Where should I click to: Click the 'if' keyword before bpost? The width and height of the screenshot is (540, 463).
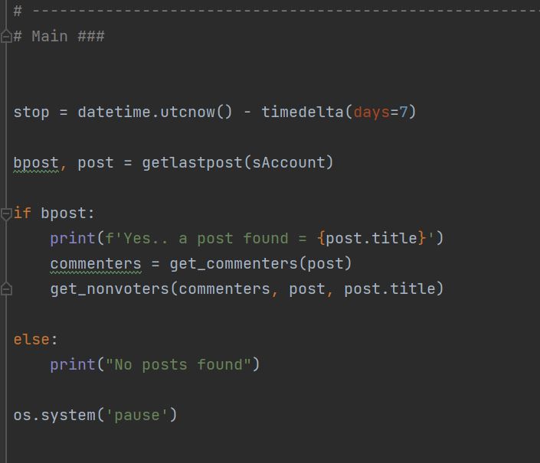click(x=22, y=214)
